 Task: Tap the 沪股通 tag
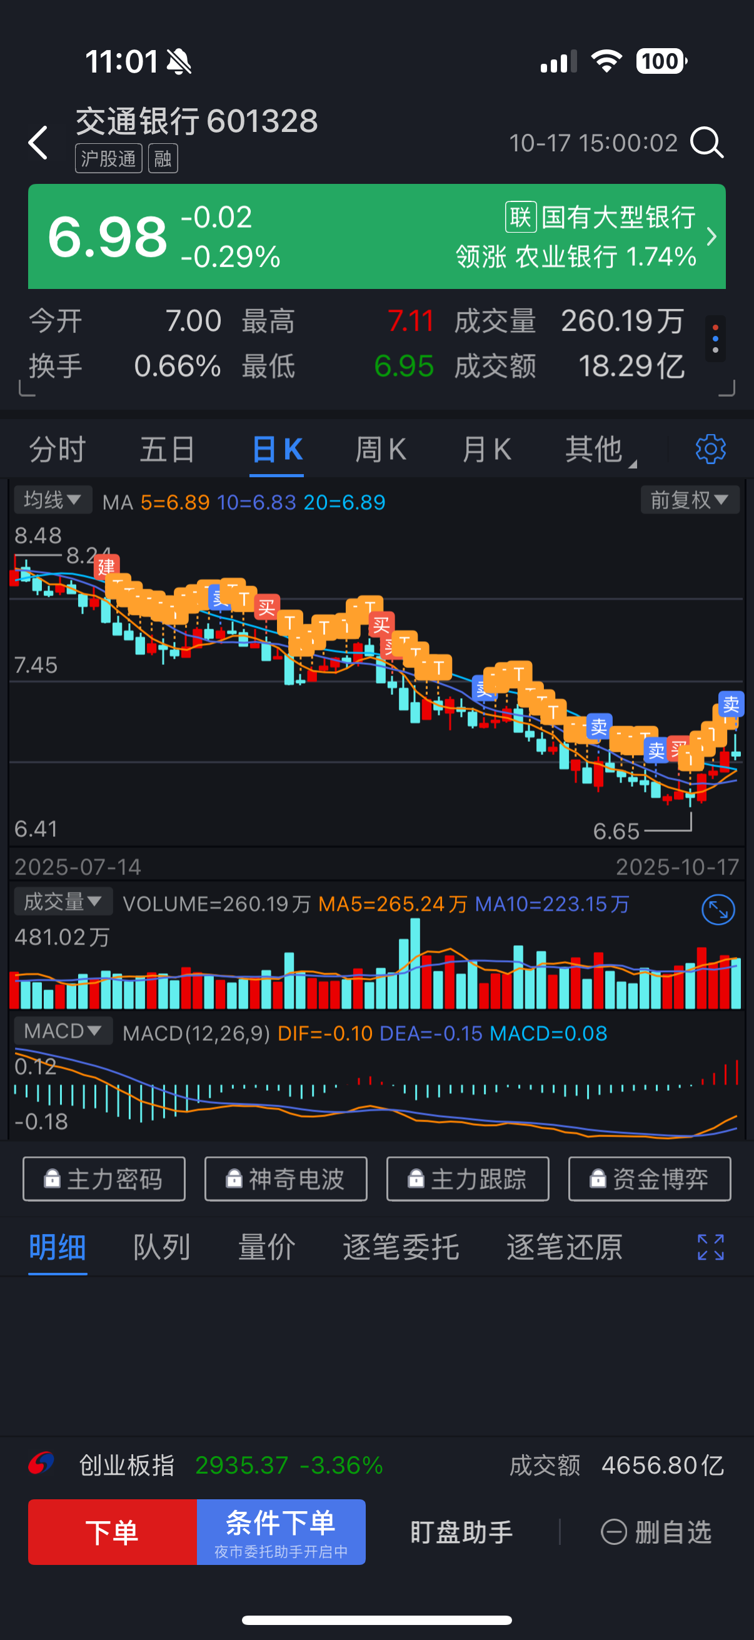(x=109, y=158)
